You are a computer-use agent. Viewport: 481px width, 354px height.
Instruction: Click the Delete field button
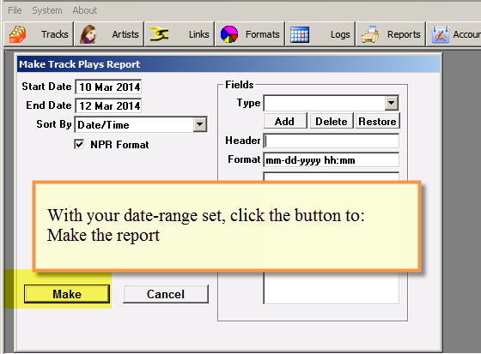pyautogui.click(x=332, y=121)
